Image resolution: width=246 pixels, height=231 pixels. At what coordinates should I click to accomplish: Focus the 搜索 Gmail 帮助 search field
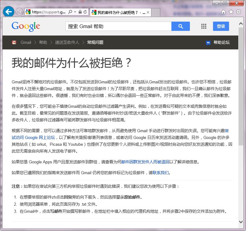click(118, 26)
